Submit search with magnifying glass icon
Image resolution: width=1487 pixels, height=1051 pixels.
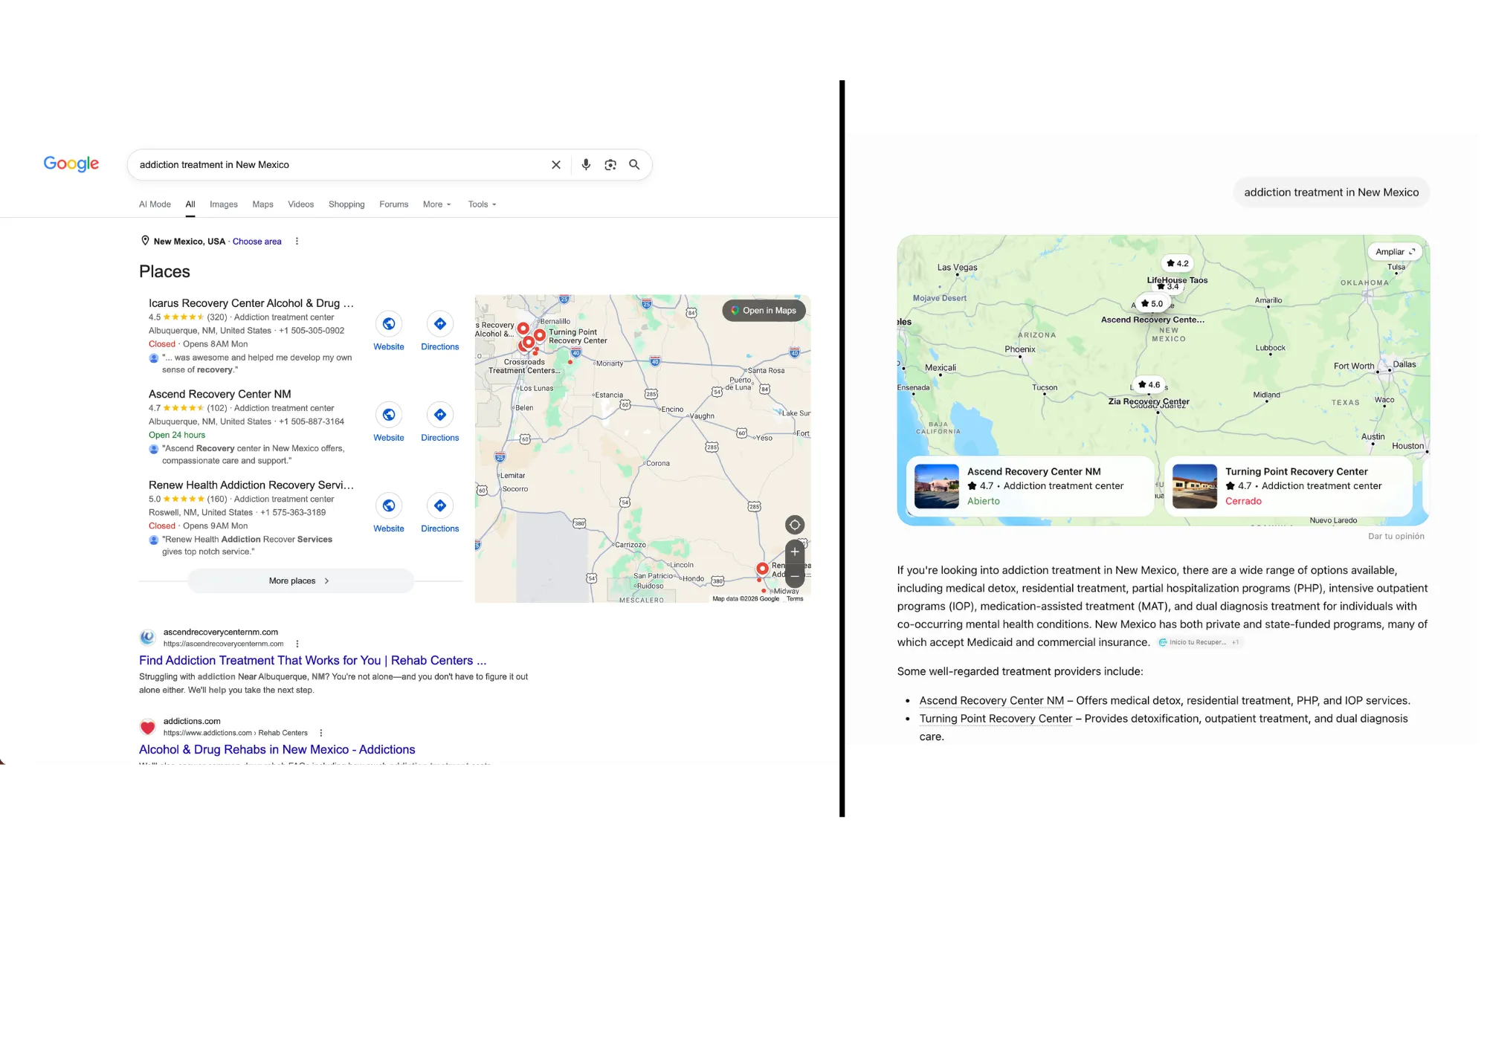[634, 165]
